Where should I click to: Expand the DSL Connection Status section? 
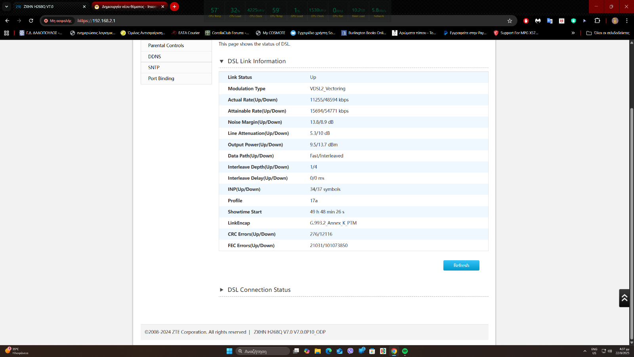tap(222, 290)
